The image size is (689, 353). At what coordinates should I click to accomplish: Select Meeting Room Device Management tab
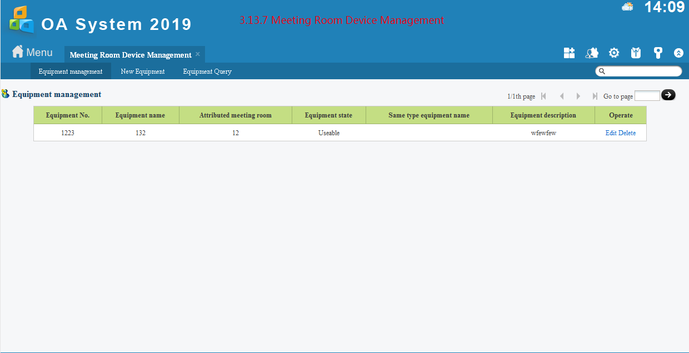pos(131,55)
